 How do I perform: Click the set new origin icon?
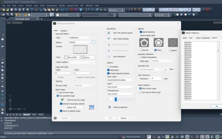point(62,100)
